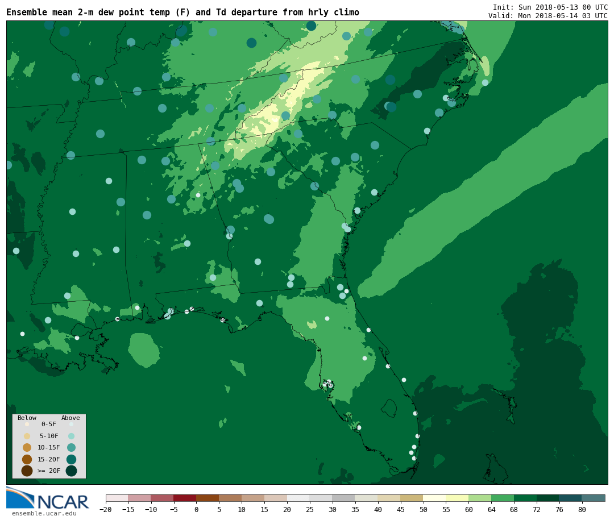Click the NCAR logo
614x520 pixels.
pos(48,498)
